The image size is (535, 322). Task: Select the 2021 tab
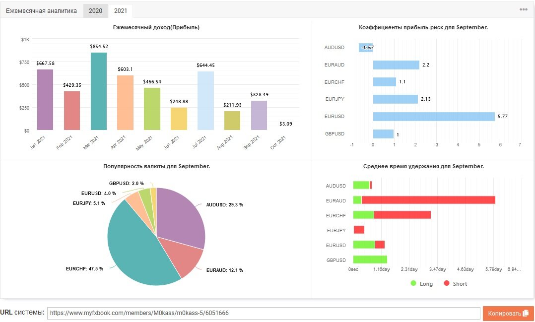coord(121,11)
